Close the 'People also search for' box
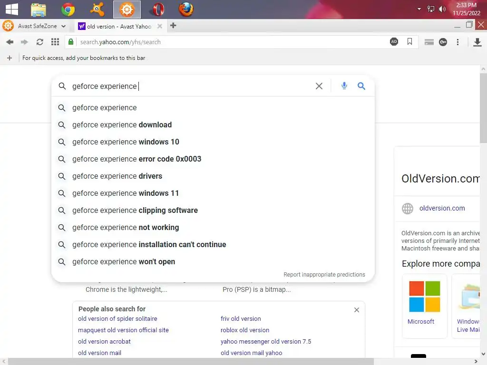 pyautogui.click(x=357, y=310)
